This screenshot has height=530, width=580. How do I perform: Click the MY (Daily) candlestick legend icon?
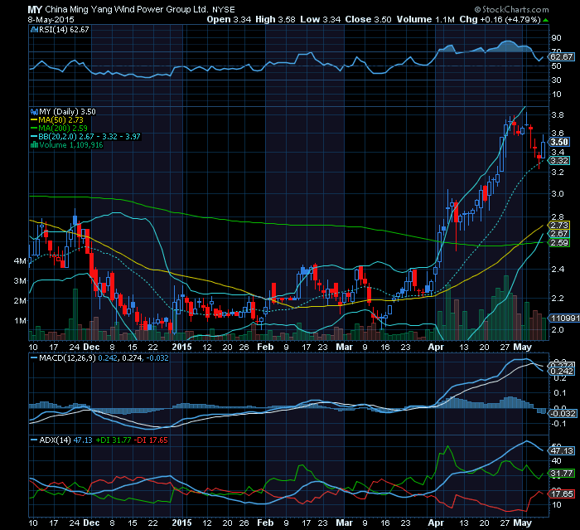(x=35, y=112)
